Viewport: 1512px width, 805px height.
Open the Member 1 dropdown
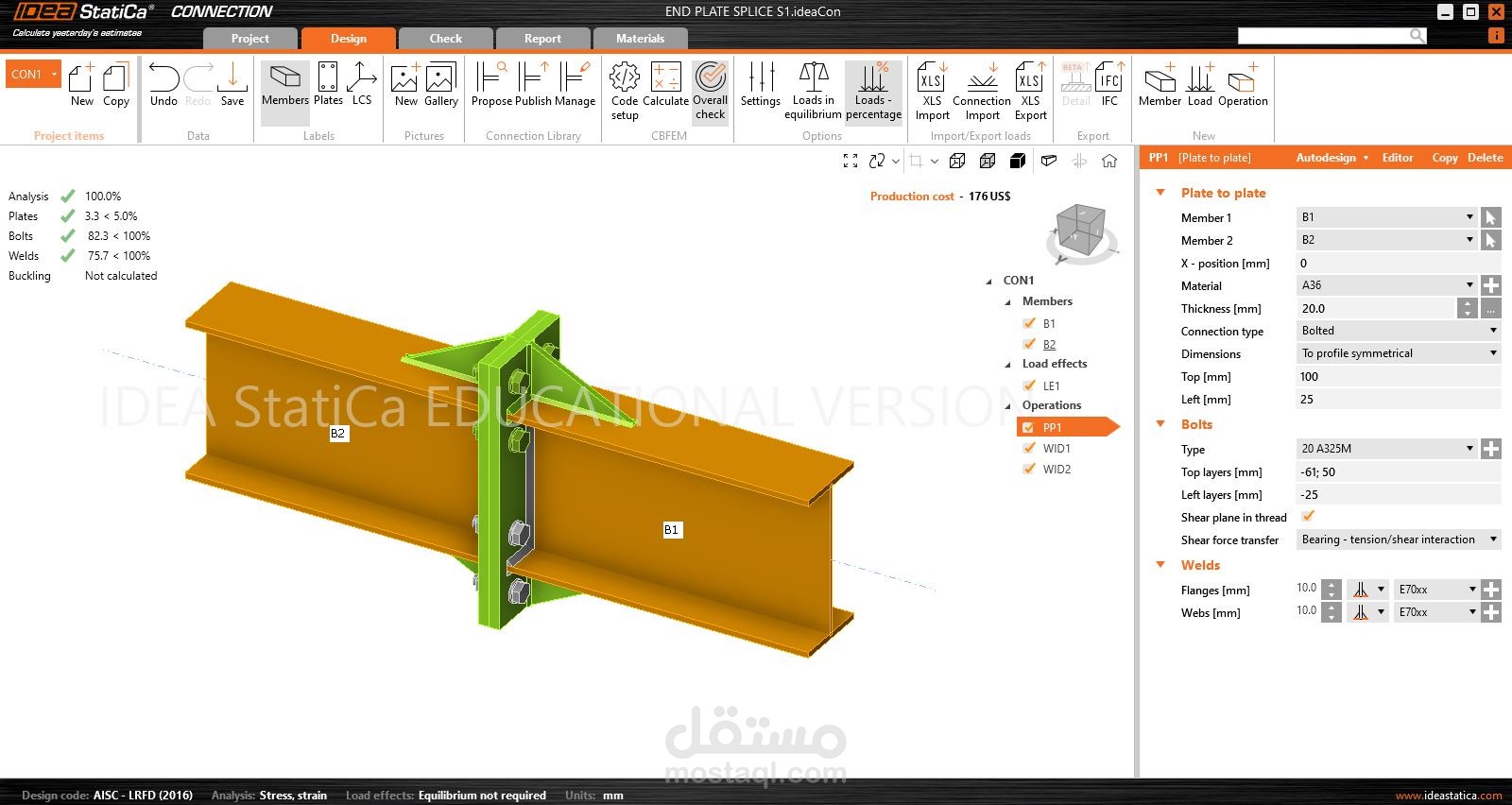click(1386, 217)
